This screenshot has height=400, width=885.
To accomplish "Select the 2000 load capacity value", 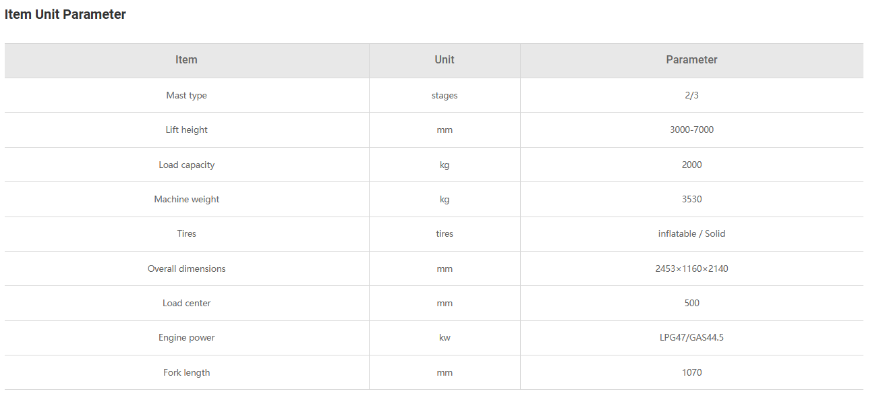I will click(691, 165).
